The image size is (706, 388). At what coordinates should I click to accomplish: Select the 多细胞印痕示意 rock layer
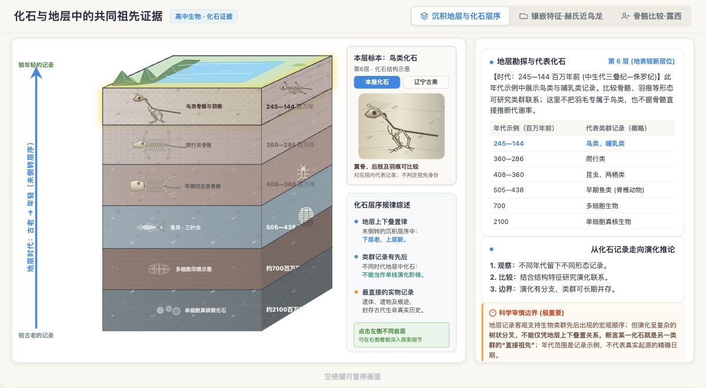[x=181, y=269]
